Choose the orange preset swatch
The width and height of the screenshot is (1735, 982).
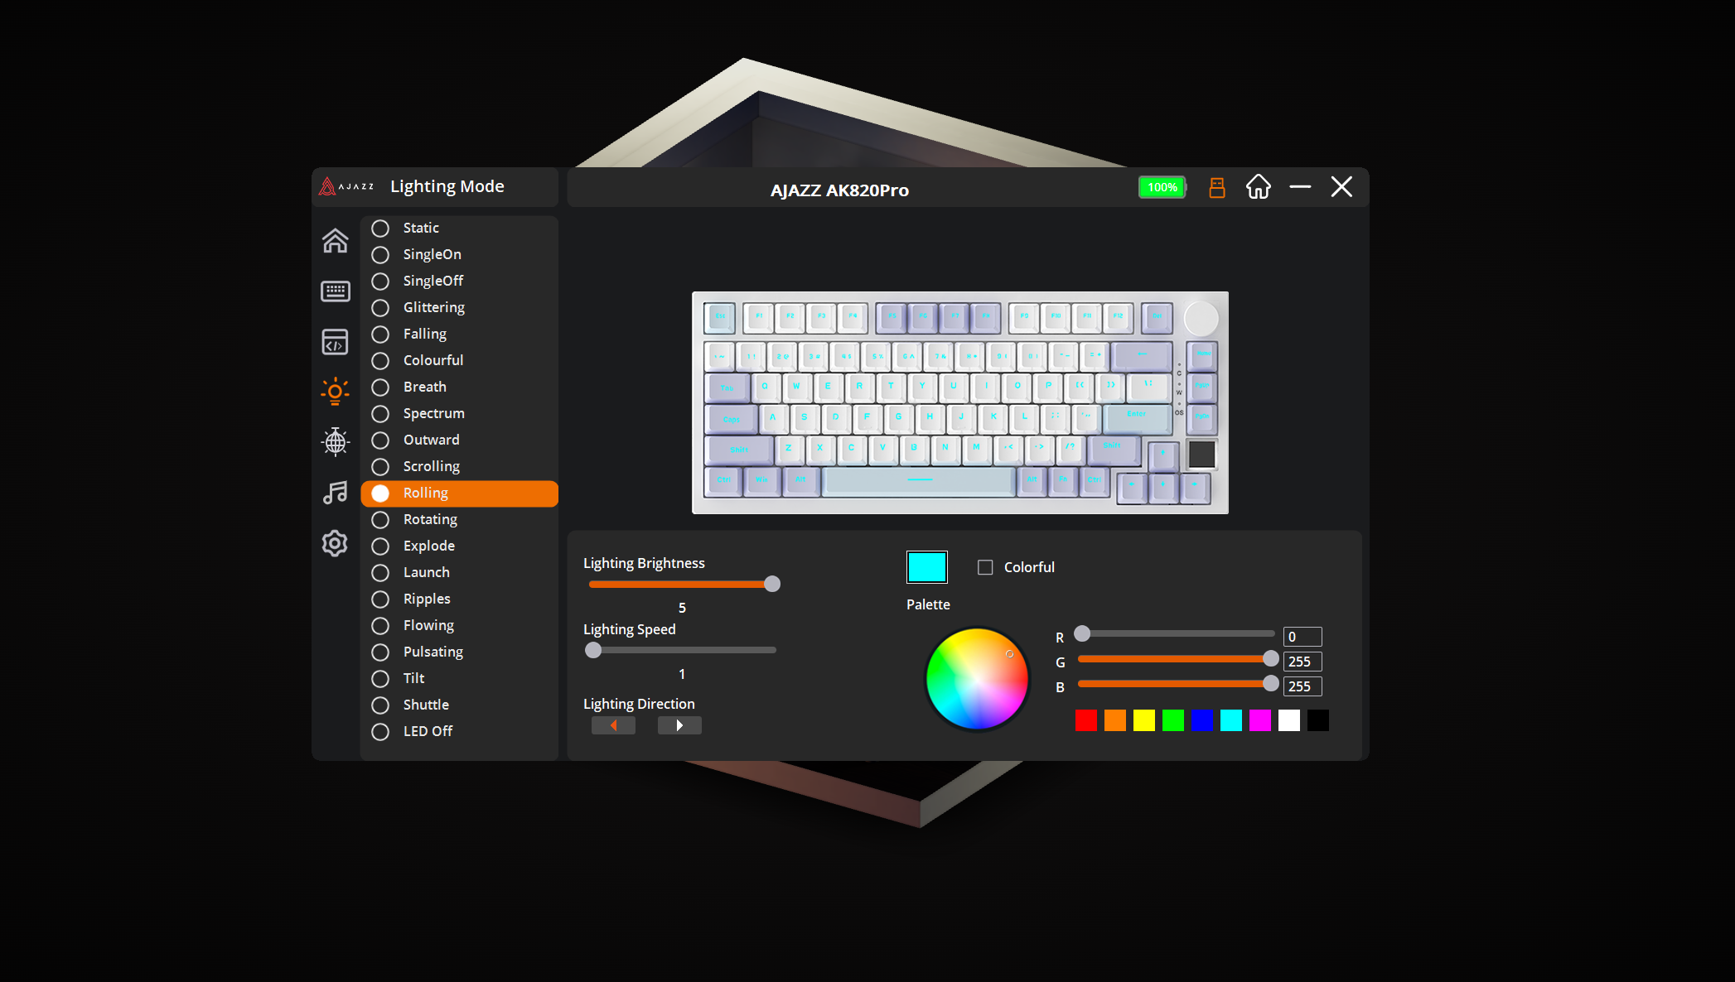1115,720
